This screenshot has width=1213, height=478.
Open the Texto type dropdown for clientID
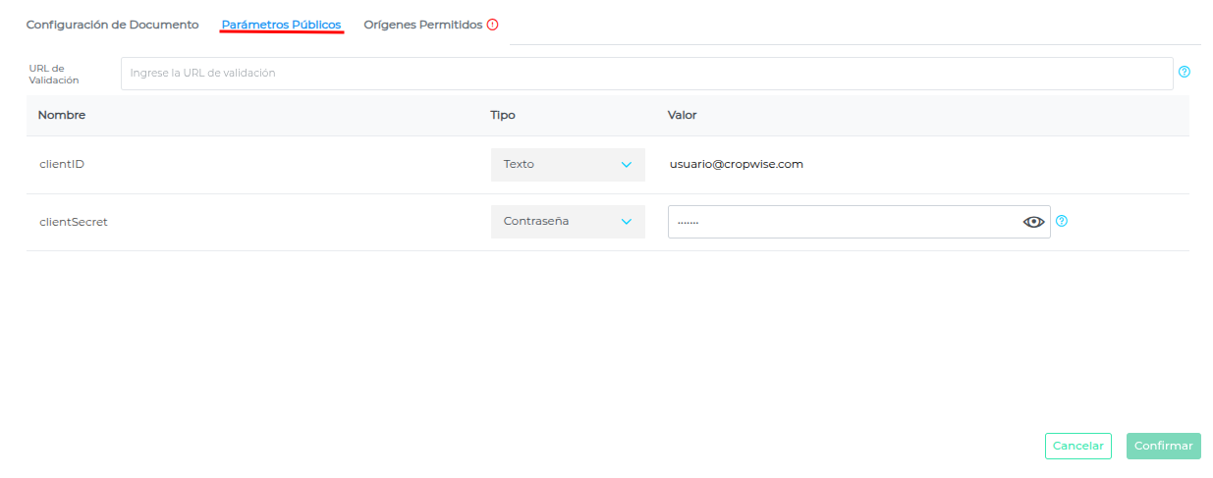pos(567,165)
